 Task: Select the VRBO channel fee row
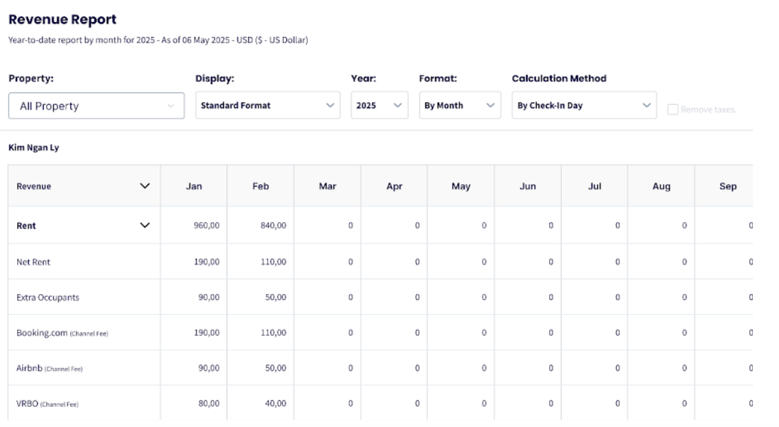click(x=47, y=404)
